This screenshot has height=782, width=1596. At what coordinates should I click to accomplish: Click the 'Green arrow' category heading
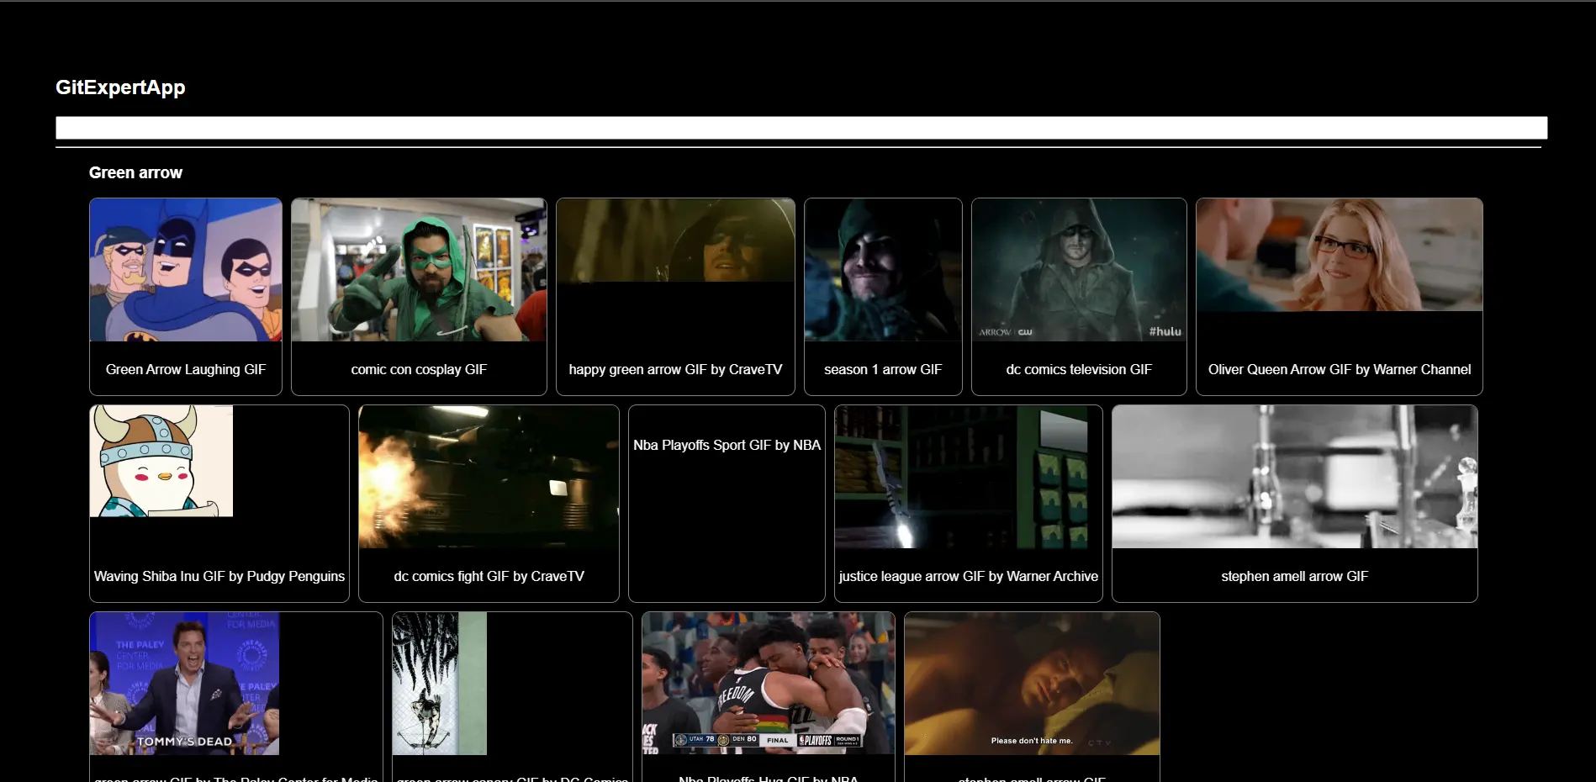pyautogui.click(x=135, y=172)
